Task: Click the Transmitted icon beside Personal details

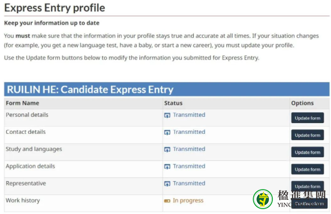Action: tap(167, 115)
